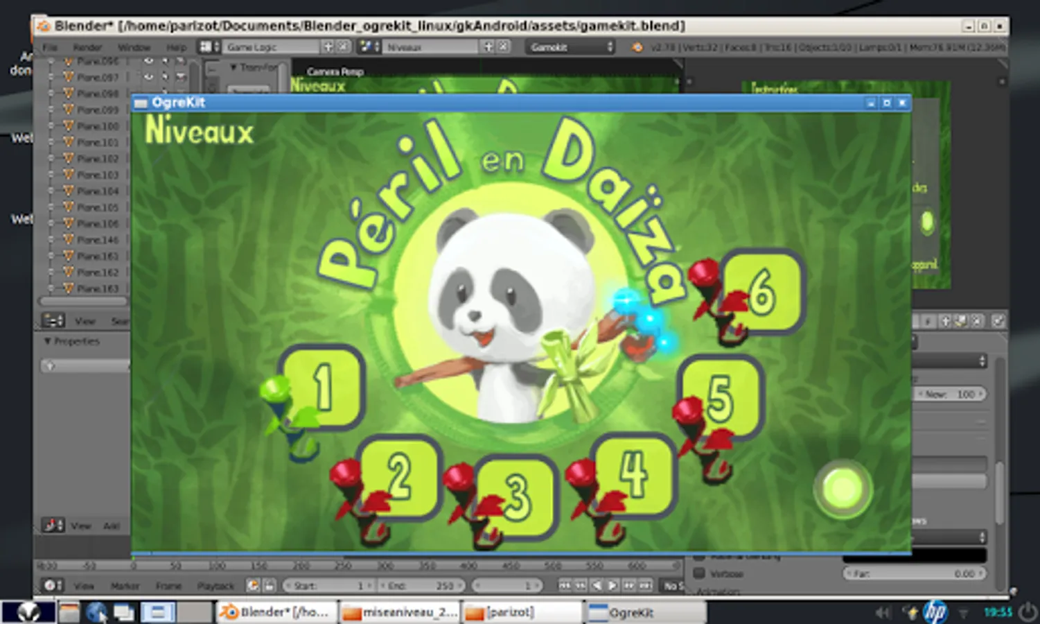Expand Plane.098 tree node
Viewport: 1040px width, 624px height.
(51, 94)
